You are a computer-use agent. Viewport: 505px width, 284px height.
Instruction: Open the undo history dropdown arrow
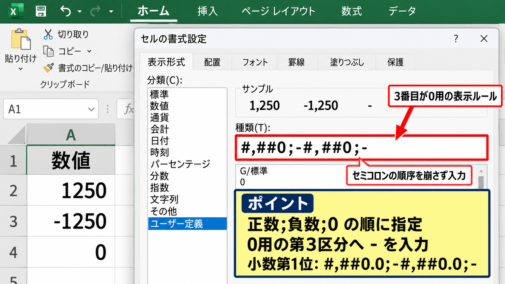coord(80,11)
